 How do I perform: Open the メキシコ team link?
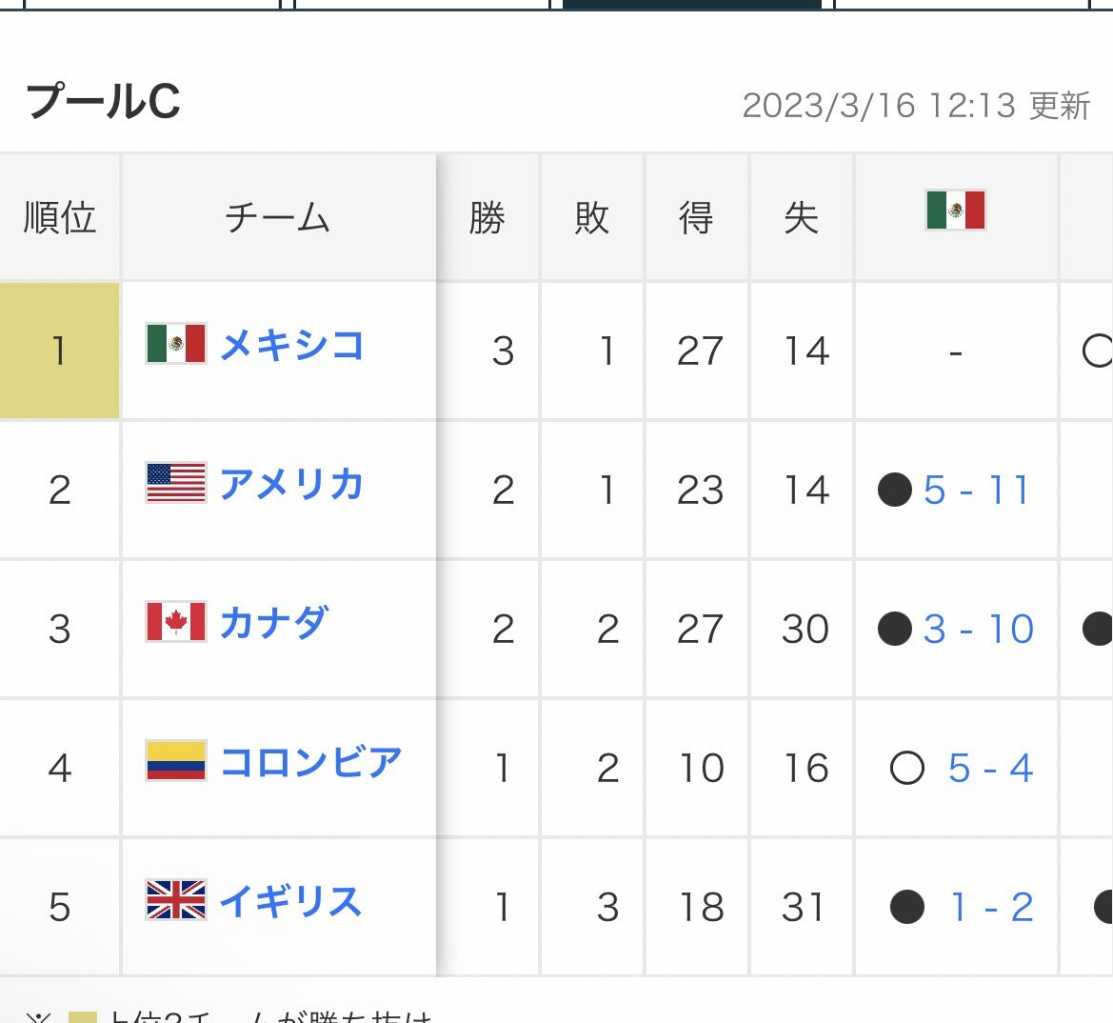(291, 346)
